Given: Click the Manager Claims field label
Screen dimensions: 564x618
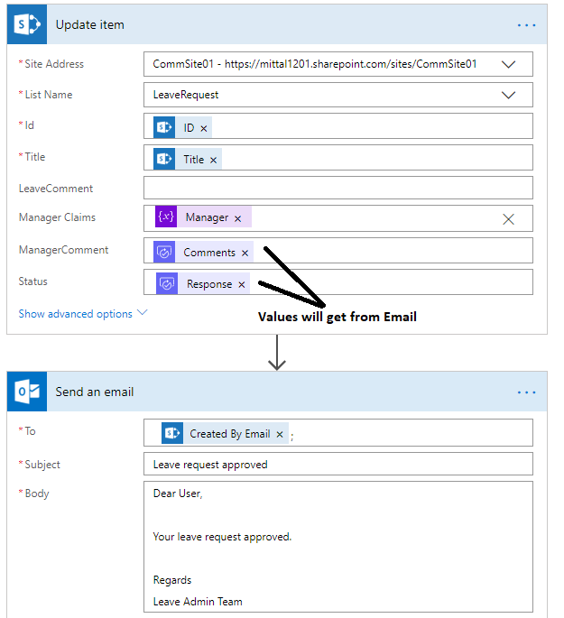Looking at the screenshot, I should (x=57, y=217).
